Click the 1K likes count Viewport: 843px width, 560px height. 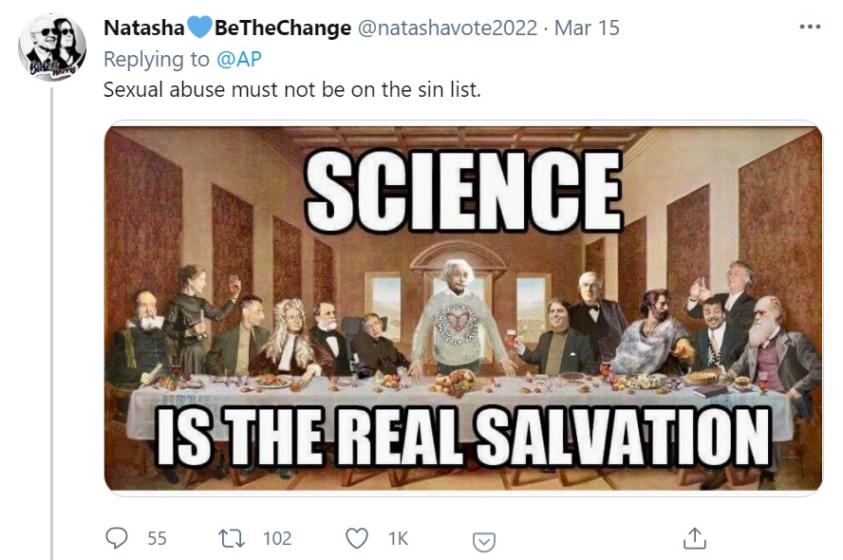click(399, 538)
